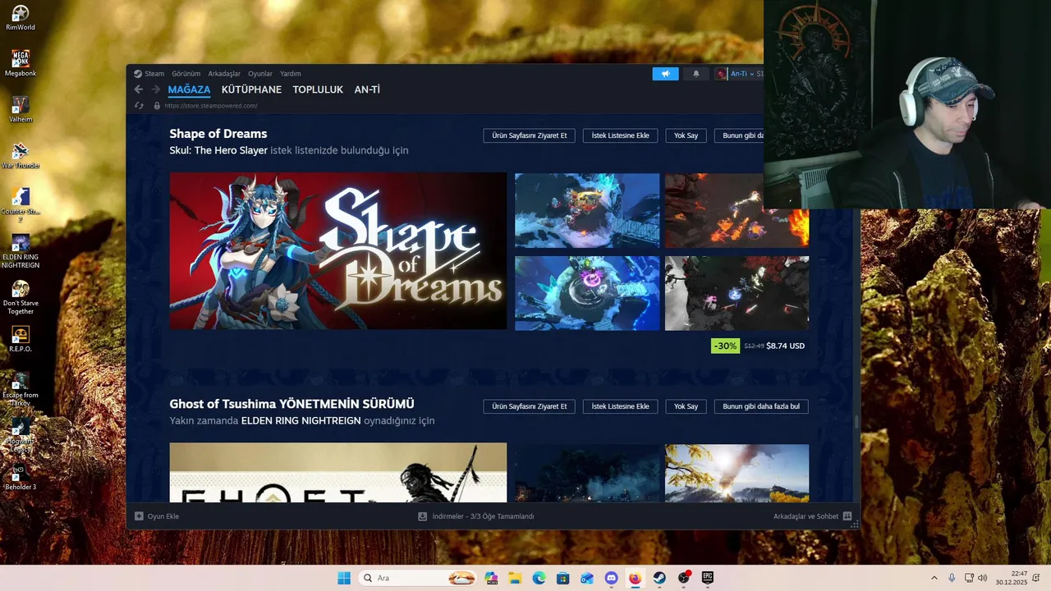Screen dimensions: 1051x591
Task: Open OBS Studio from the taskbar
Action: (683, 578)
